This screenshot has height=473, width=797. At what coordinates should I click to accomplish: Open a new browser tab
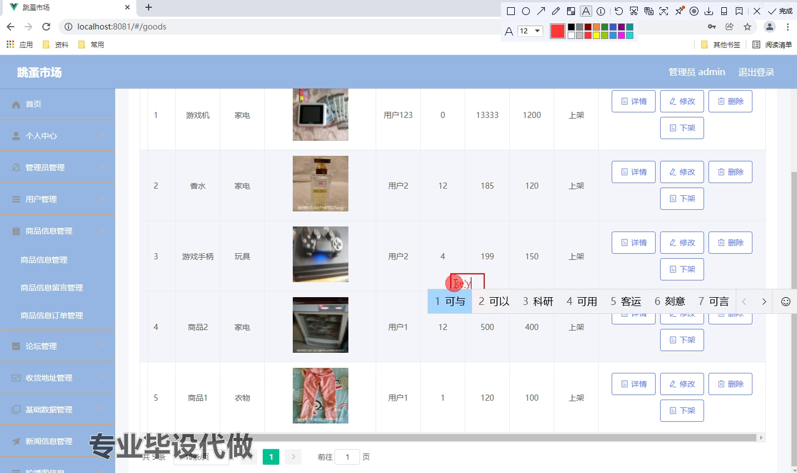point(149,8)
